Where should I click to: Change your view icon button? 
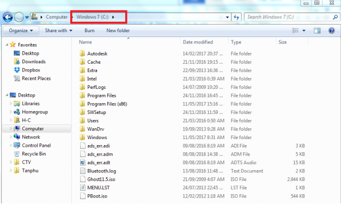pos(295,31)
